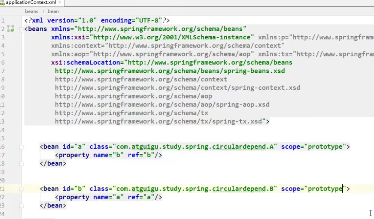The width and height of the screenshot is (374, 219).
Task: Collapse the <beans> root tag fold marker
Action: 21,29
